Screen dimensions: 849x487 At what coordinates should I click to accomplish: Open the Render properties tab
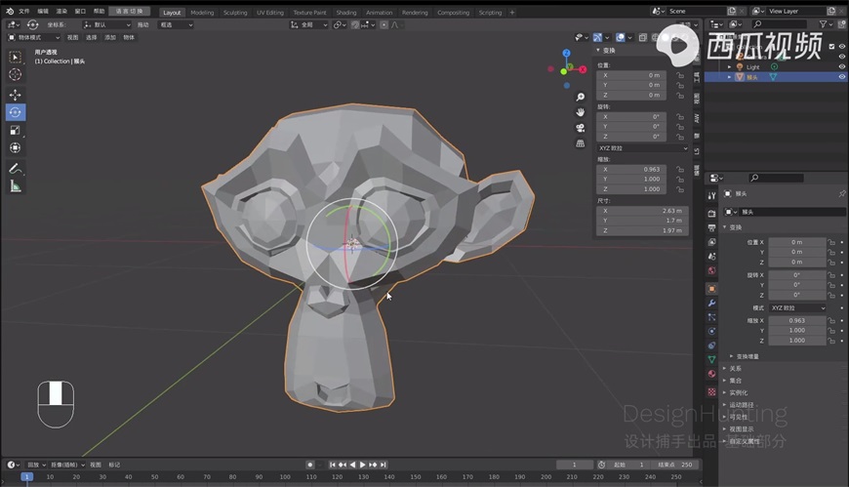(x=711, y=214)
